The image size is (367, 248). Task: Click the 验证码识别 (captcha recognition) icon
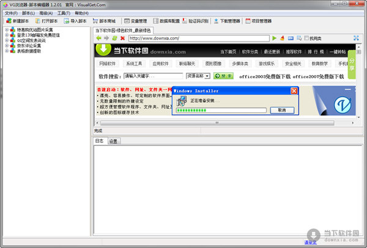(185, 21)
